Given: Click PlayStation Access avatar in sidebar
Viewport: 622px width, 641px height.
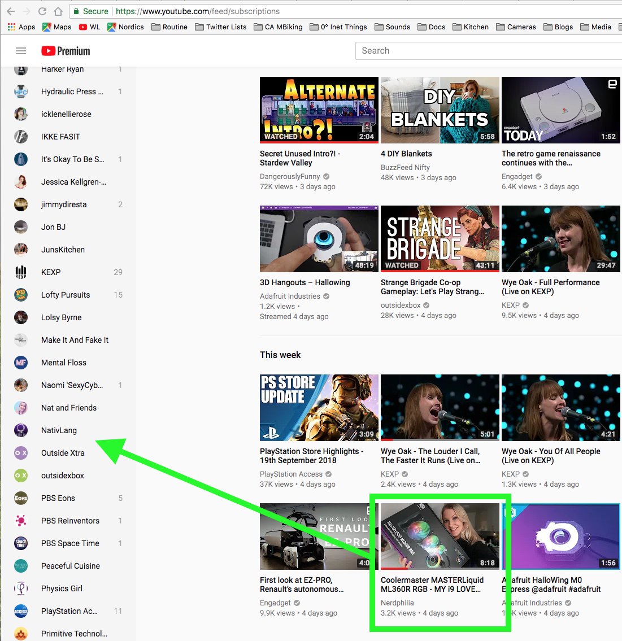Looking at the screenshot, I should pos(21,611).
